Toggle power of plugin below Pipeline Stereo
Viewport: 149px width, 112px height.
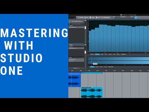pos(69,61)
